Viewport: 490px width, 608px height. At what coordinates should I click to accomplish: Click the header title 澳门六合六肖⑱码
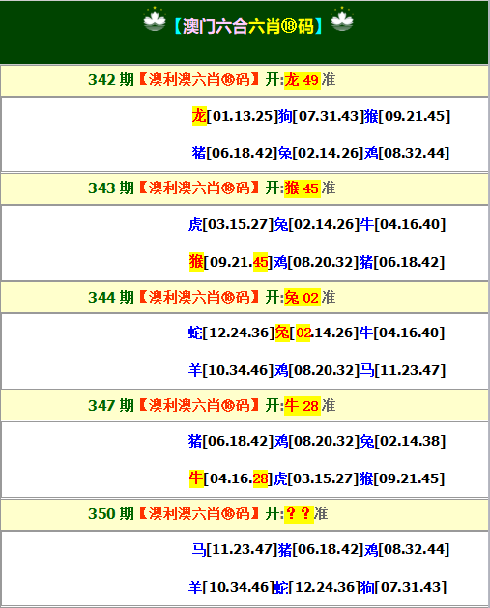[248, 26]
